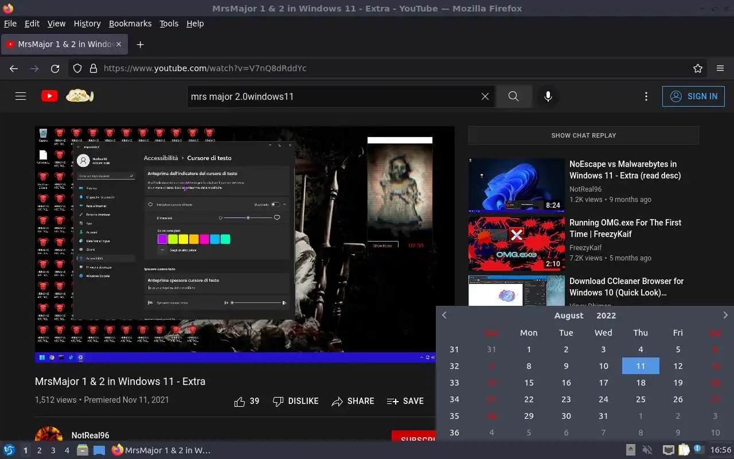The width and height of the screenshot is (734, 459).
Task: Open Running OMG.exe For The First Time title
Action: point(625,228)
